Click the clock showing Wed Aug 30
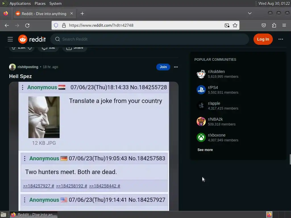The width and height of the screenshot is (291, 218). click(274, 3)
